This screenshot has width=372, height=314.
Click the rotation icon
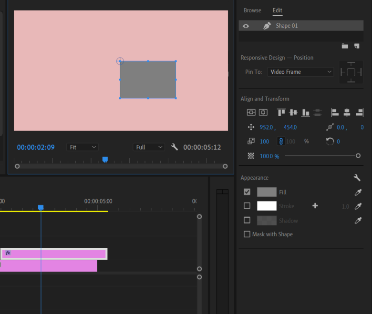point(330,142)
